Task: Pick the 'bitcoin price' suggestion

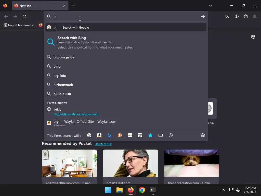Action: (x=126, y=57)
